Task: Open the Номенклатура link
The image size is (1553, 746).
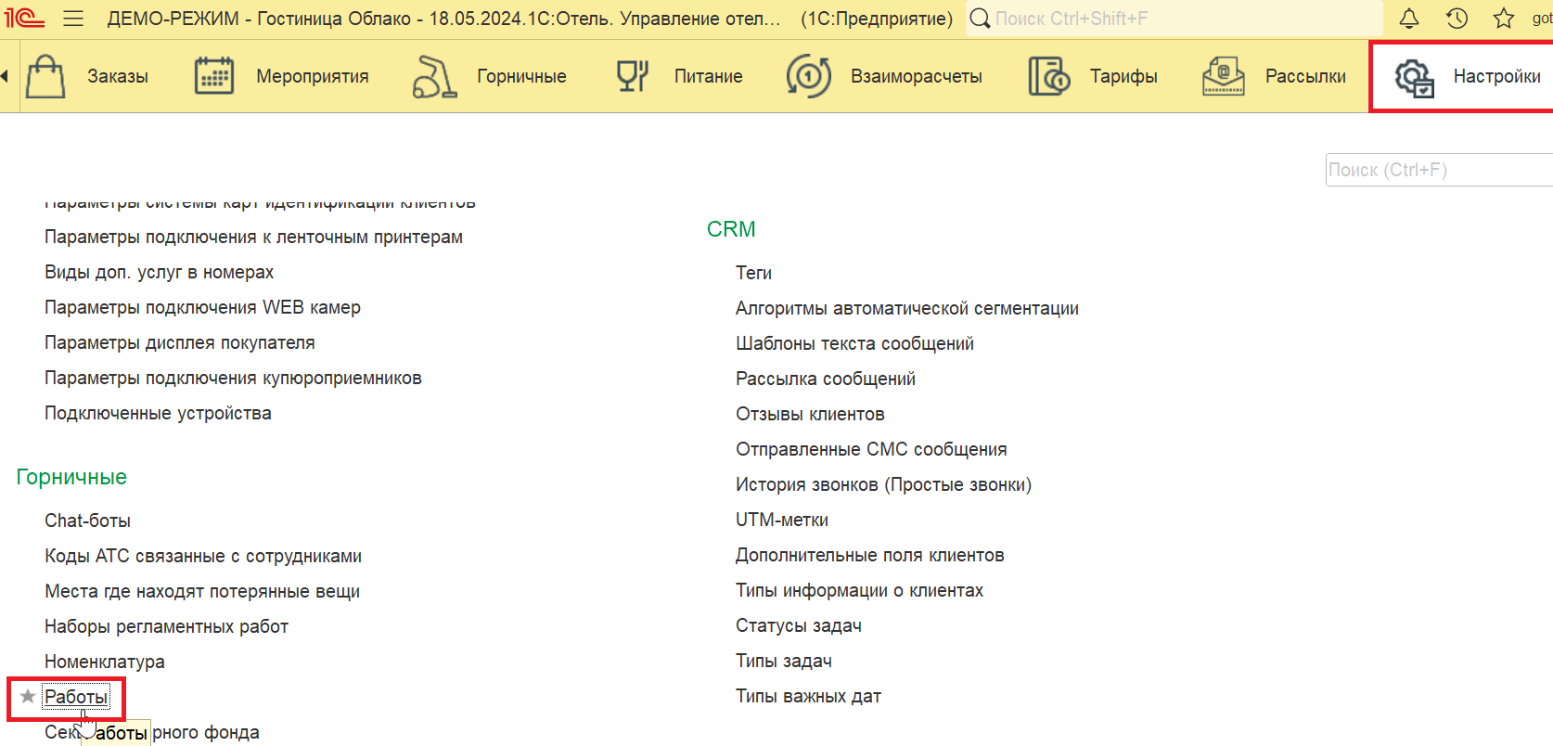Action: click(x=105, y=662)
